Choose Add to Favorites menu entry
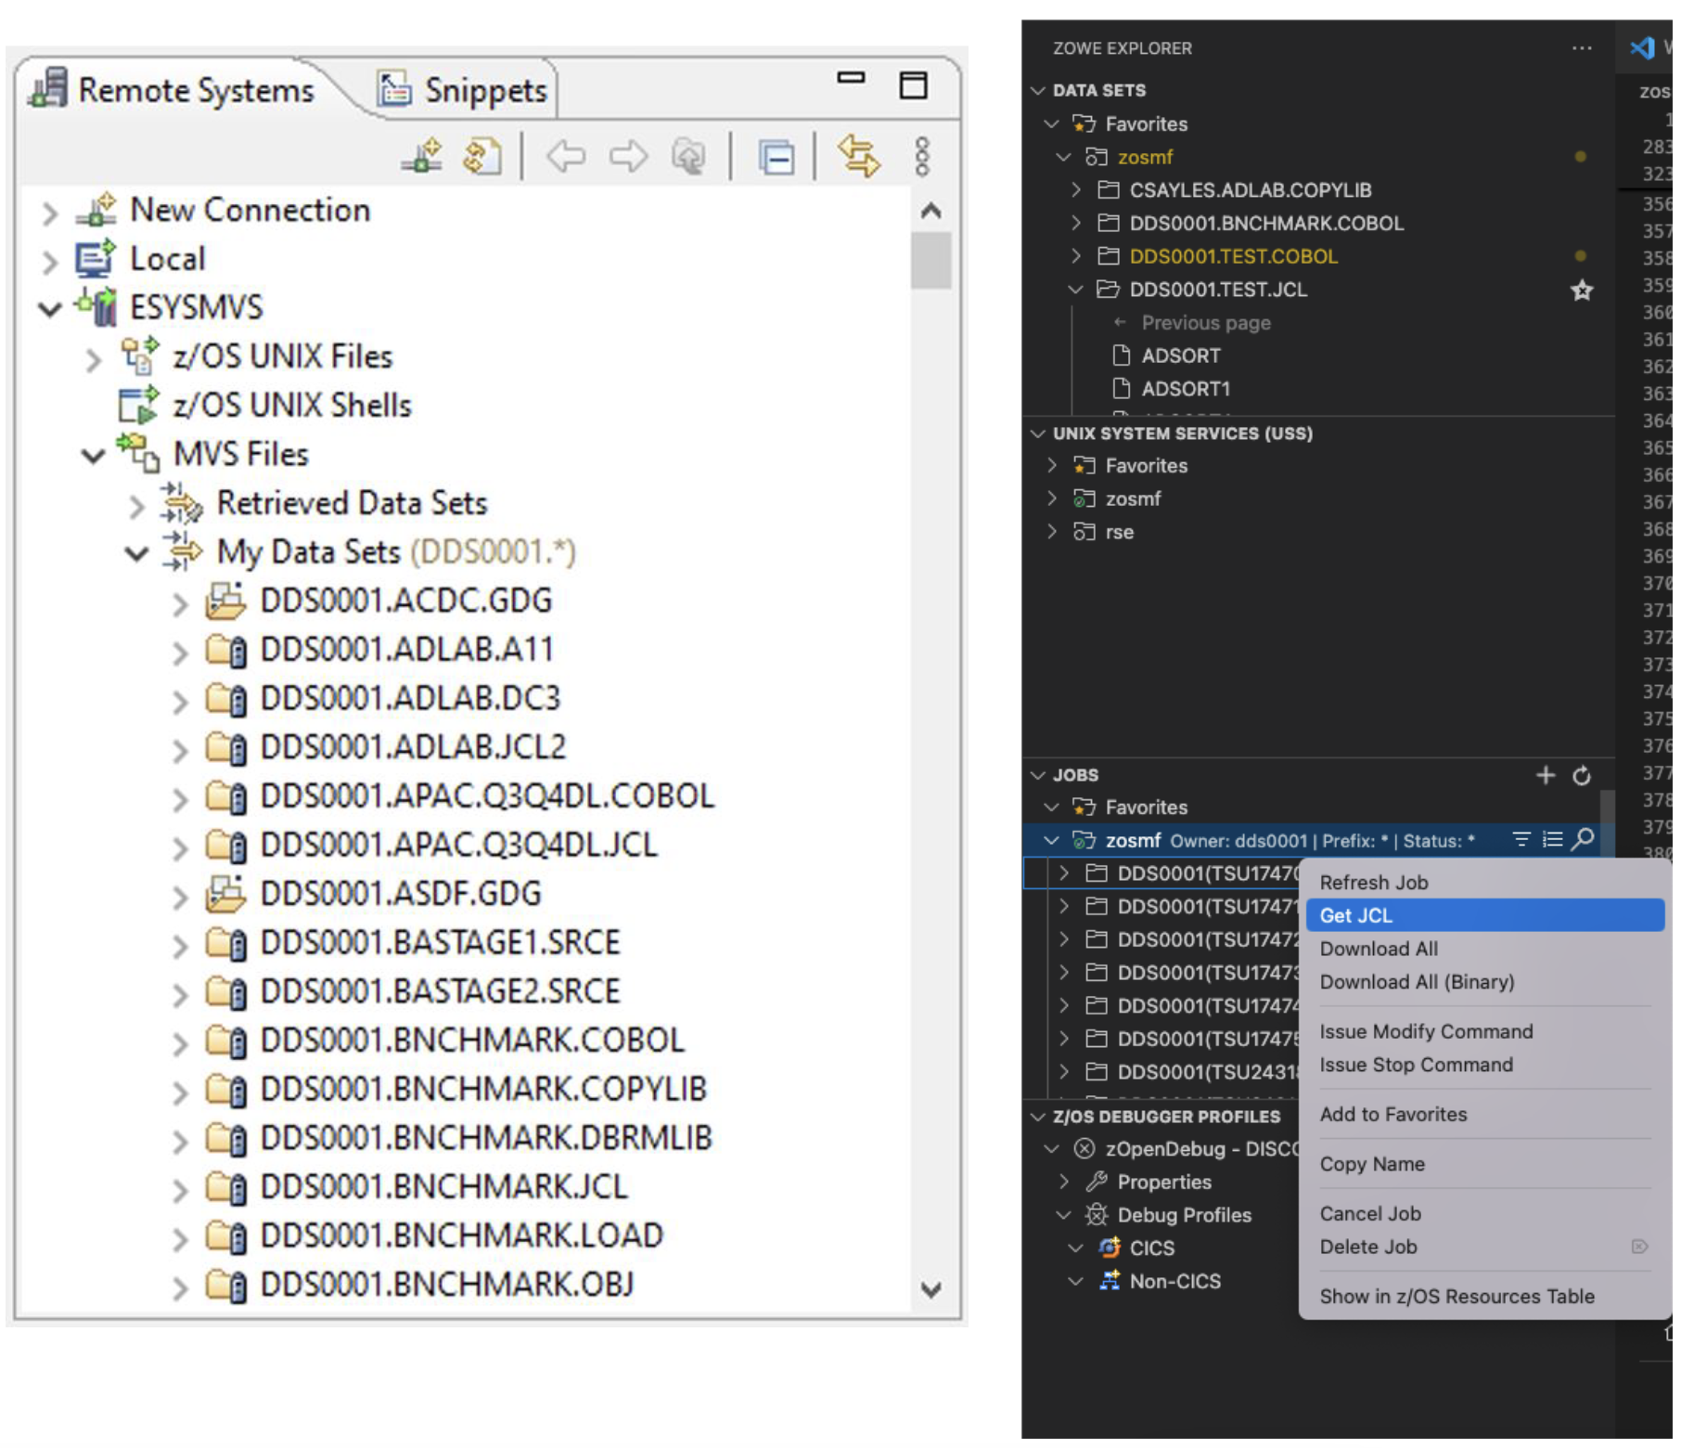The width and height of the screenshot is (1681, 1448). tap(1484, 1114)
